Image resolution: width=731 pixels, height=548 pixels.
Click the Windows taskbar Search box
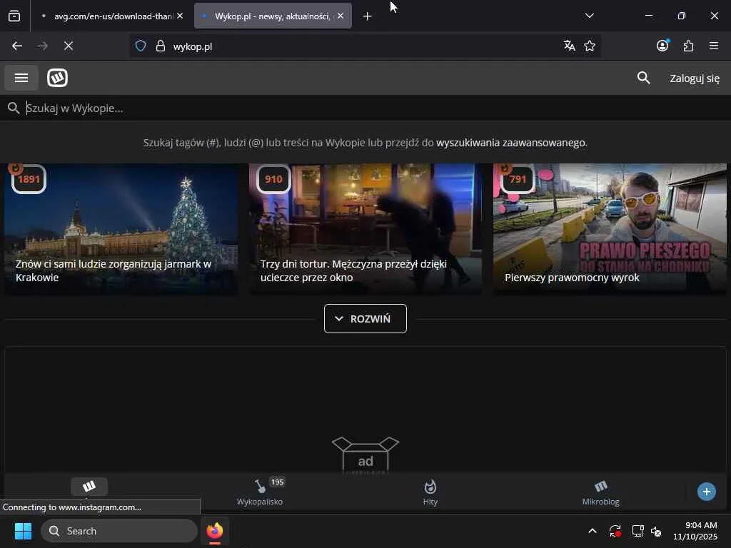click(x=119, y=531)
